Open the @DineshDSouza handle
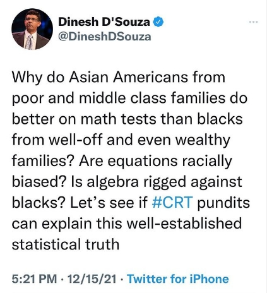267x293 pixels. tap(105, 36)
